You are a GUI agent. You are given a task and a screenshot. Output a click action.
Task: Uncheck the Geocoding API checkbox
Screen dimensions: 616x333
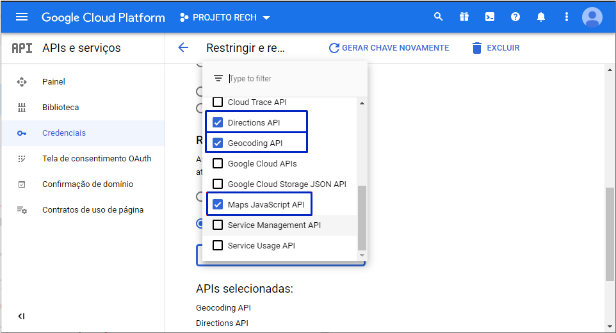pyautogui.click(x=218, y=143)
